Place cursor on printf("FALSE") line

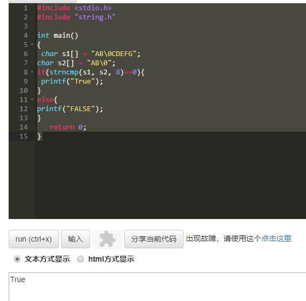pyautogui.click(x=70, y=109)
